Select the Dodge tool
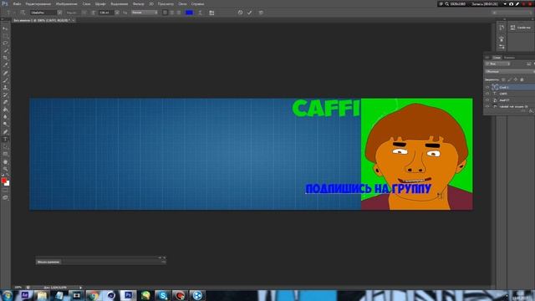Viewport: 535px width, 301px height. pyautogui.click(x=5, y=125)
